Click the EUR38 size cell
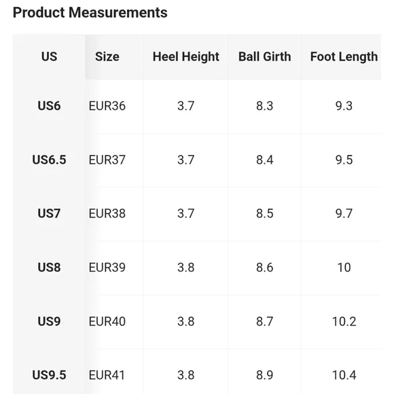The width and height of the screenshot is (394, 394). click(x=107, y=213)
